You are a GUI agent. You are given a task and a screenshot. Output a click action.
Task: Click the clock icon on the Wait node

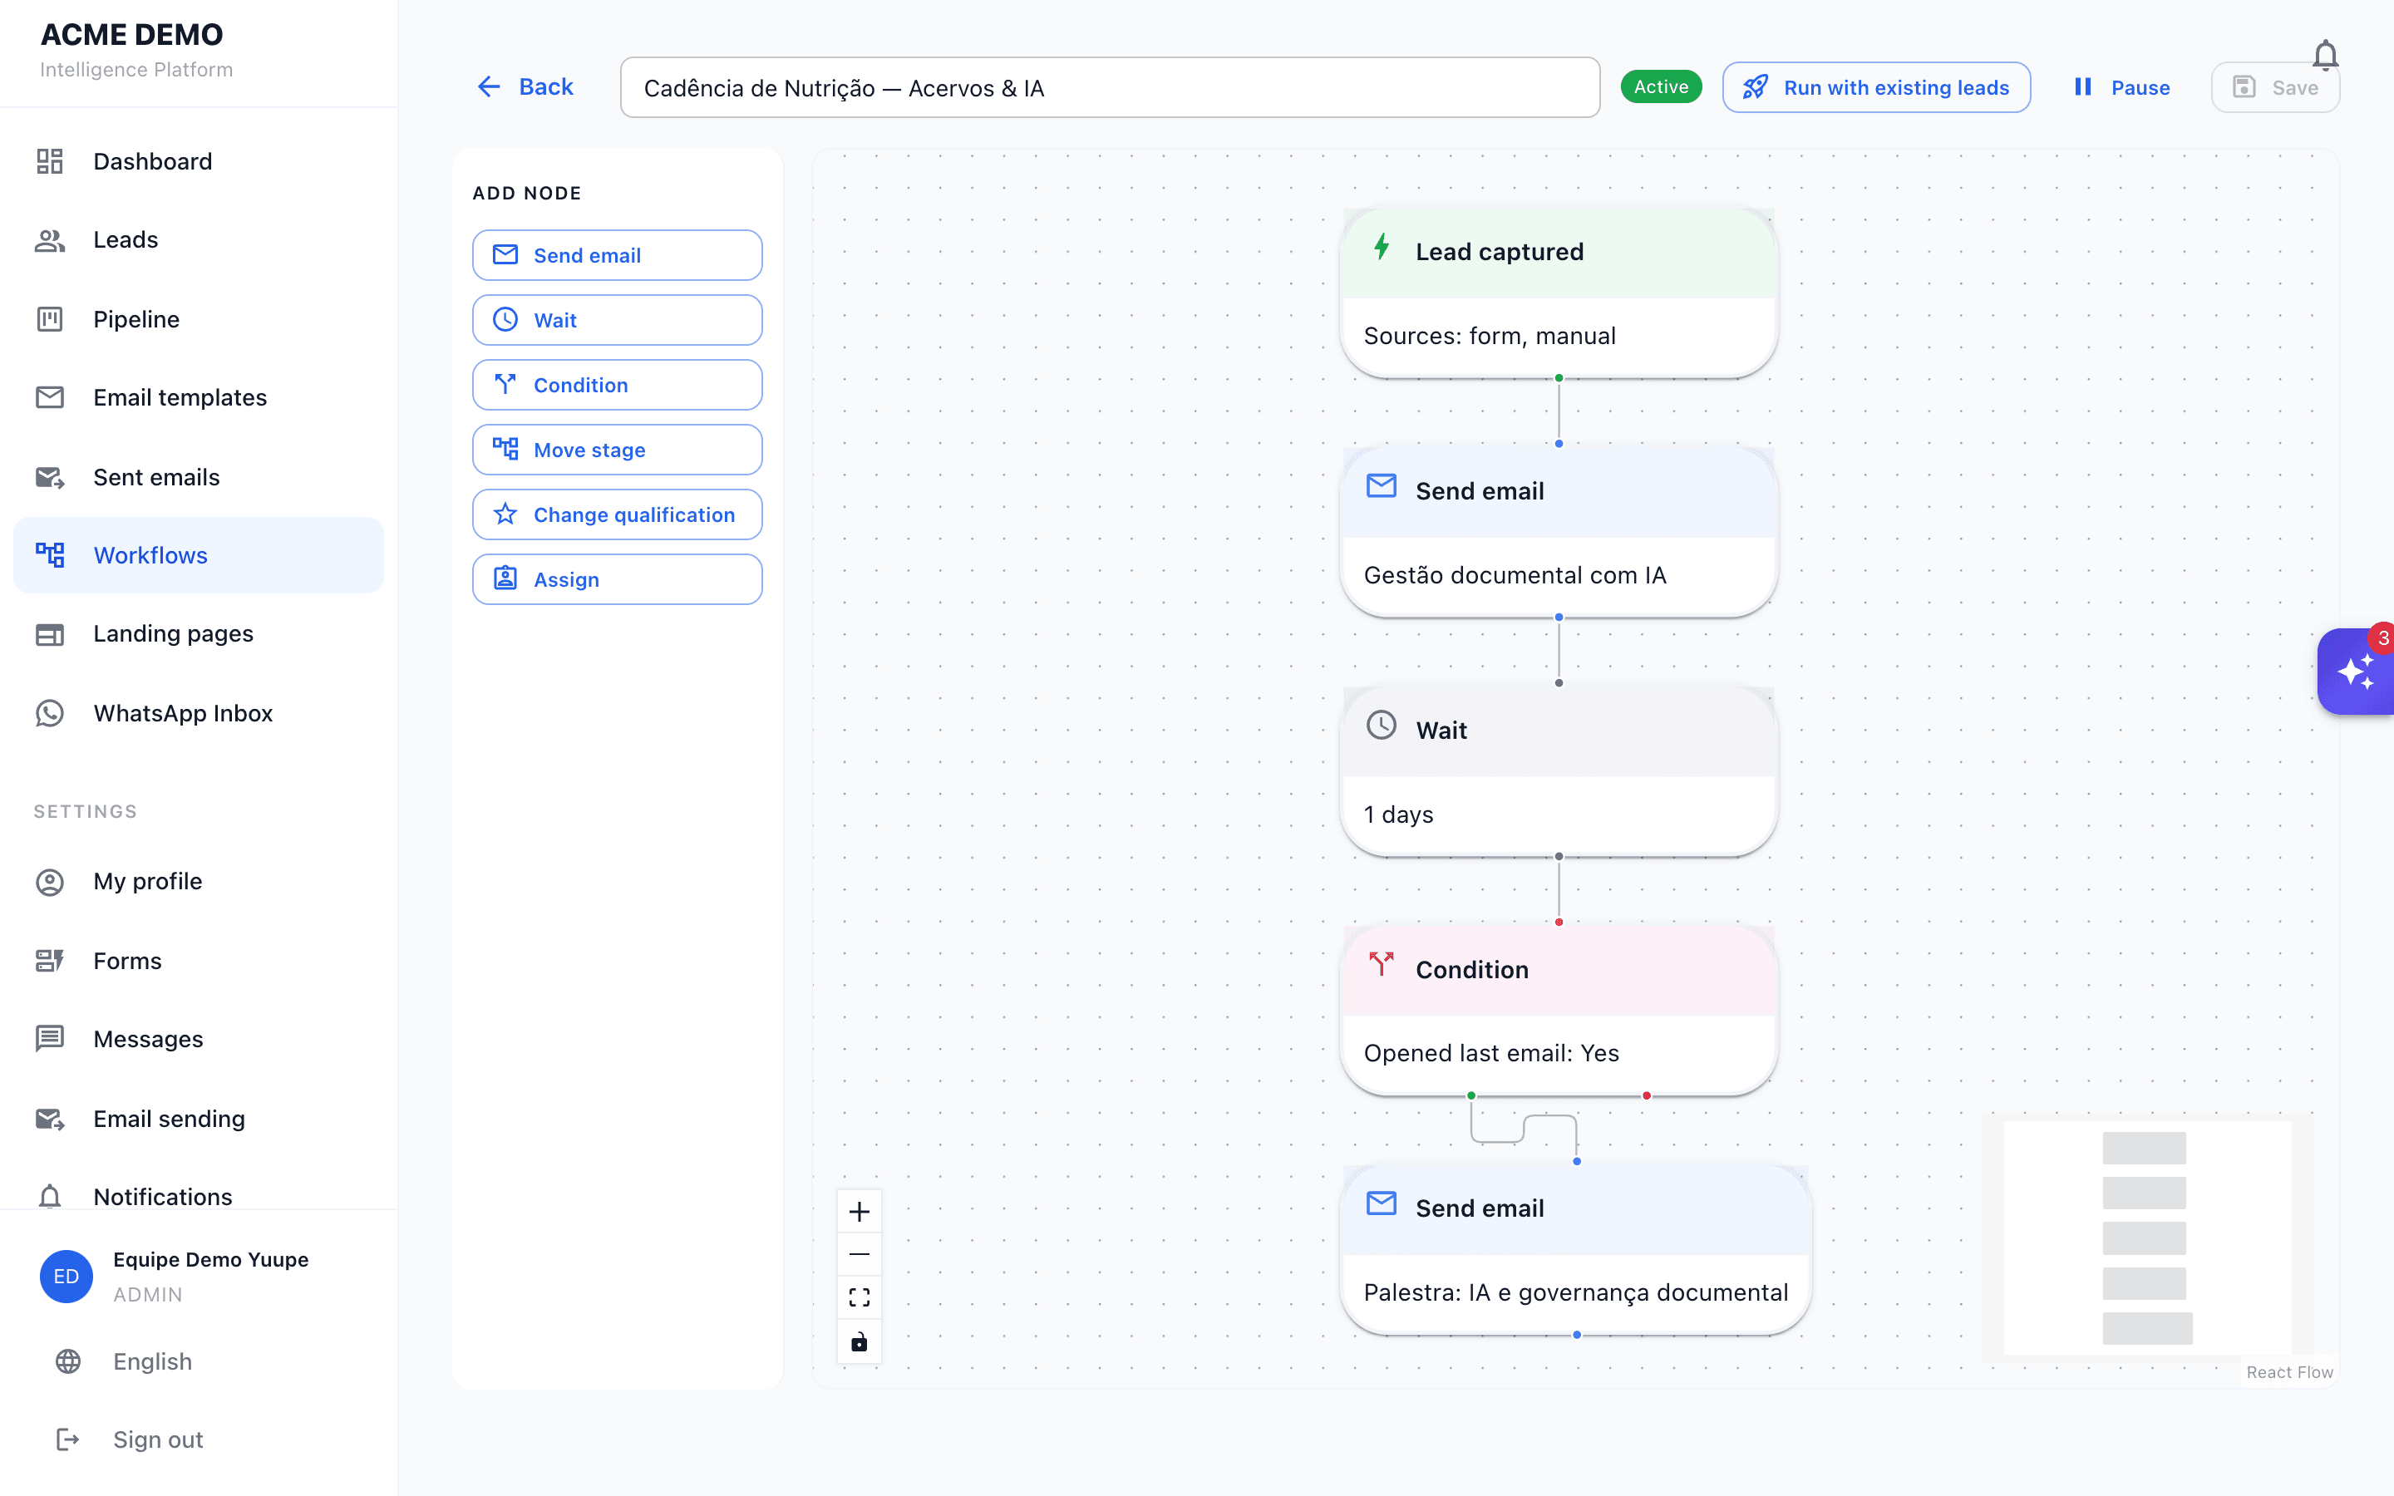pos(1382,726)
